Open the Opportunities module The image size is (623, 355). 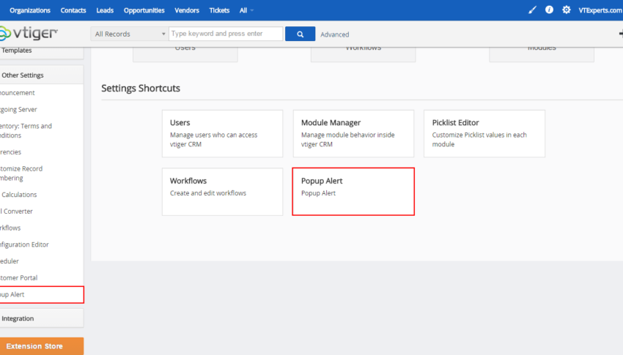tap(144, 10)
